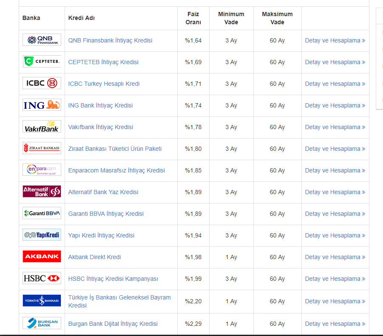This screenshot has width=383, height=336.
Task: Click the Minimum Vade column header
Action: click(x=231, y=18)
